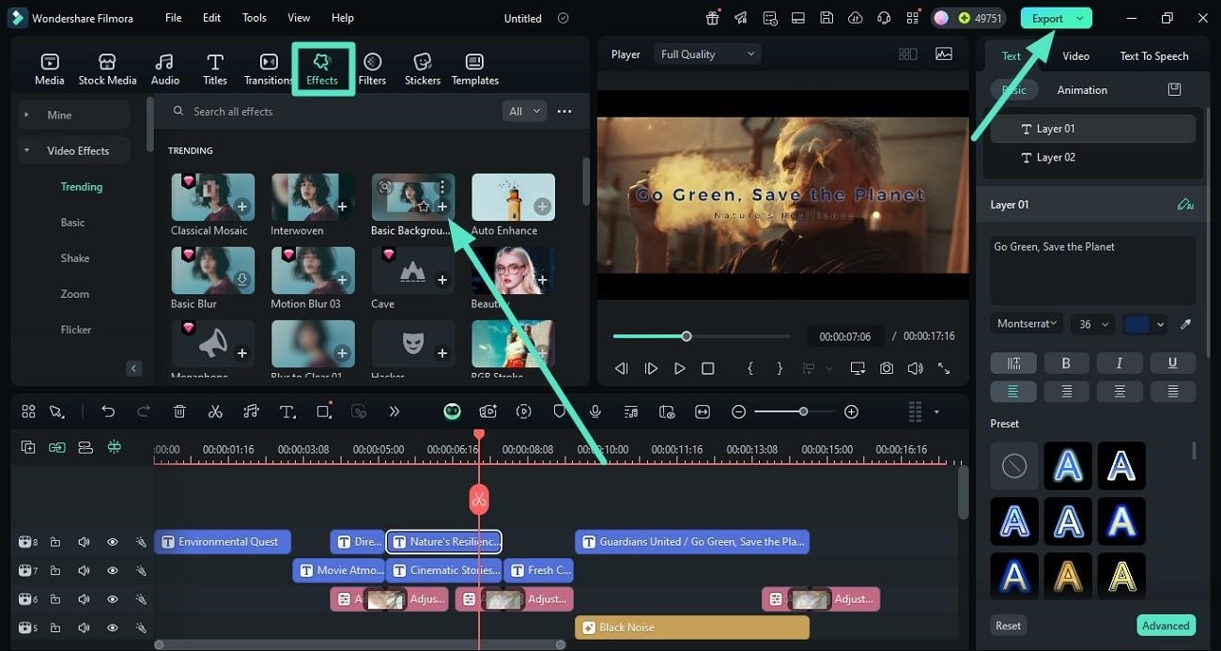1221x651 pixels.
Task: Toggle underline text formatting
Action: 1173,364
